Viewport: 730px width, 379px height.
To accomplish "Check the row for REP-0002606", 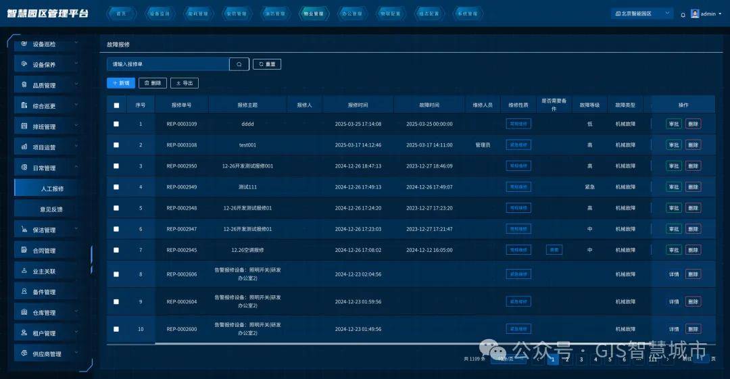I will pyautogui.click(x=116, y=274).
